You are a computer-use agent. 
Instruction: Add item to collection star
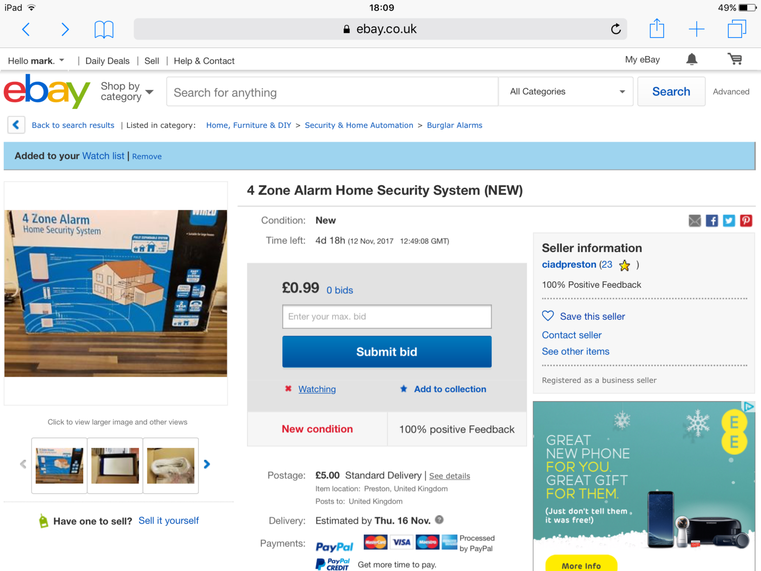pyautogui.click(x=403, y=389)
